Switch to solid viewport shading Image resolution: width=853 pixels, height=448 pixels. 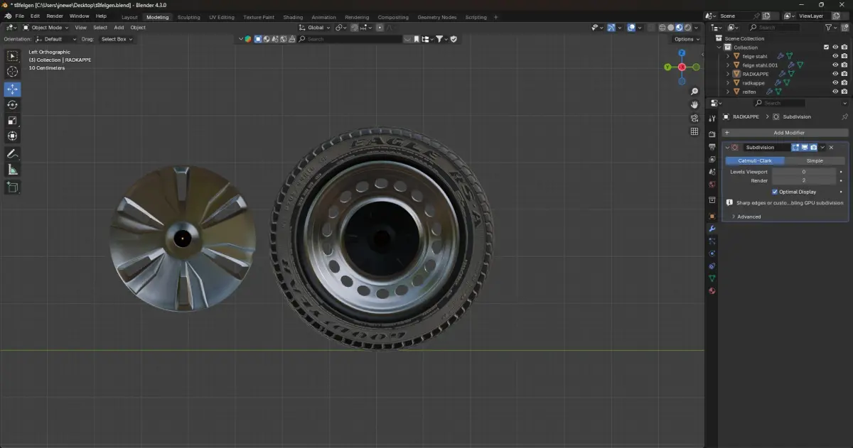pyautogui.click(x=671, y=28)
